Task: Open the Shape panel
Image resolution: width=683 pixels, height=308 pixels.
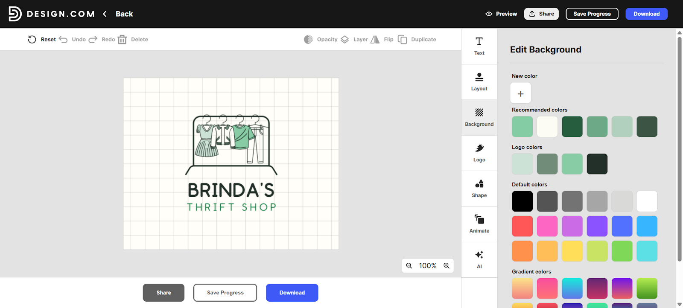Action: click(x=479, y=189)
